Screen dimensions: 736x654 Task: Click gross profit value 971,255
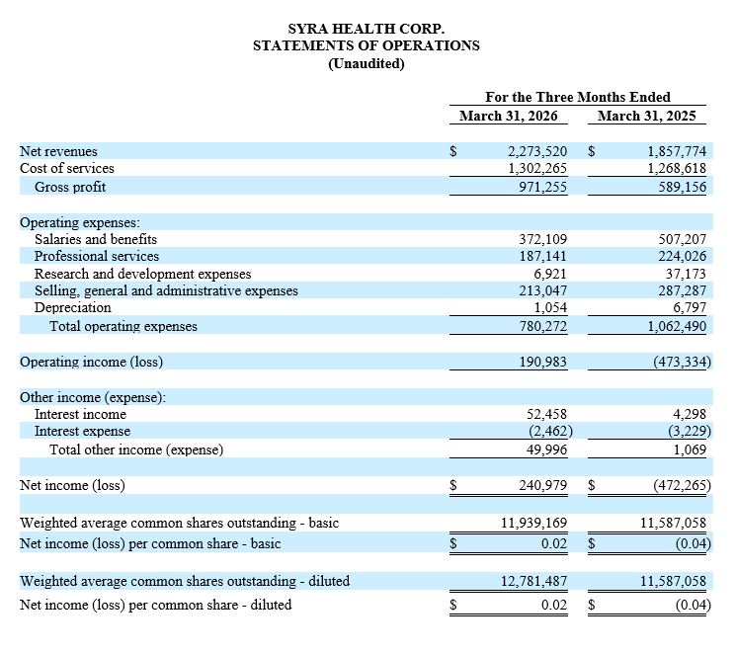click(543, 187)
